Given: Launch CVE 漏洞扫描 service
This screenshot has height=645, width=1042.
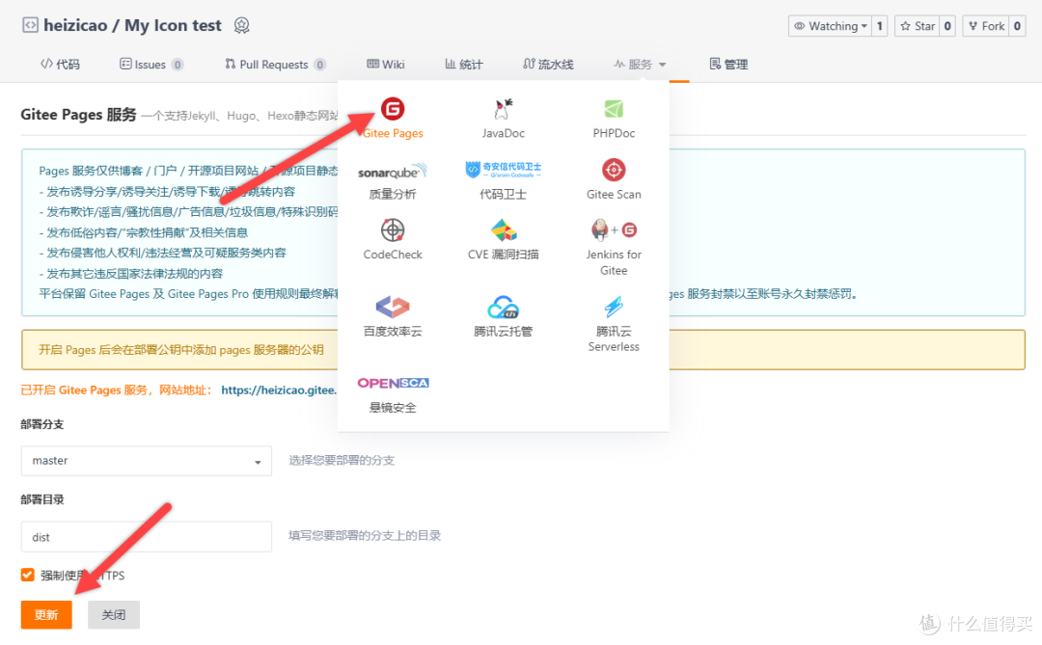Looking at the screenshot, I should (x=503, y=240).
